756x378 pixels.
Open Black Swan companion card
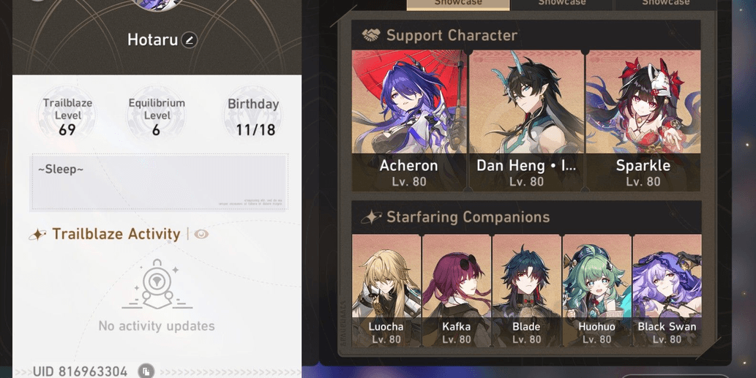[667, 290]
